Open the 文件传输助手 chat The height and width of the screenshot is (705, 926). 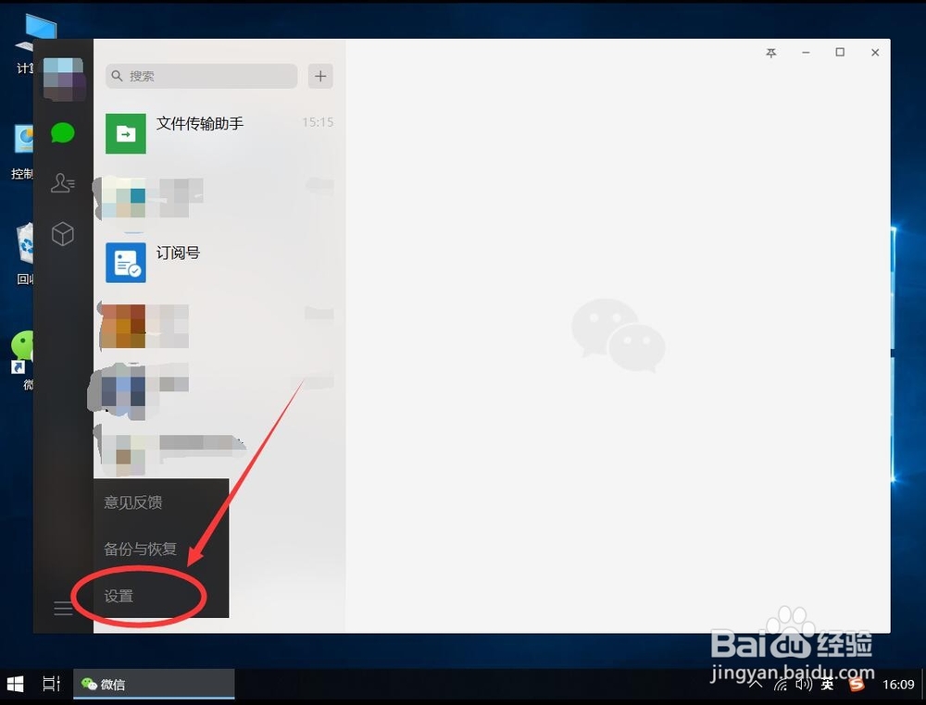219,133
